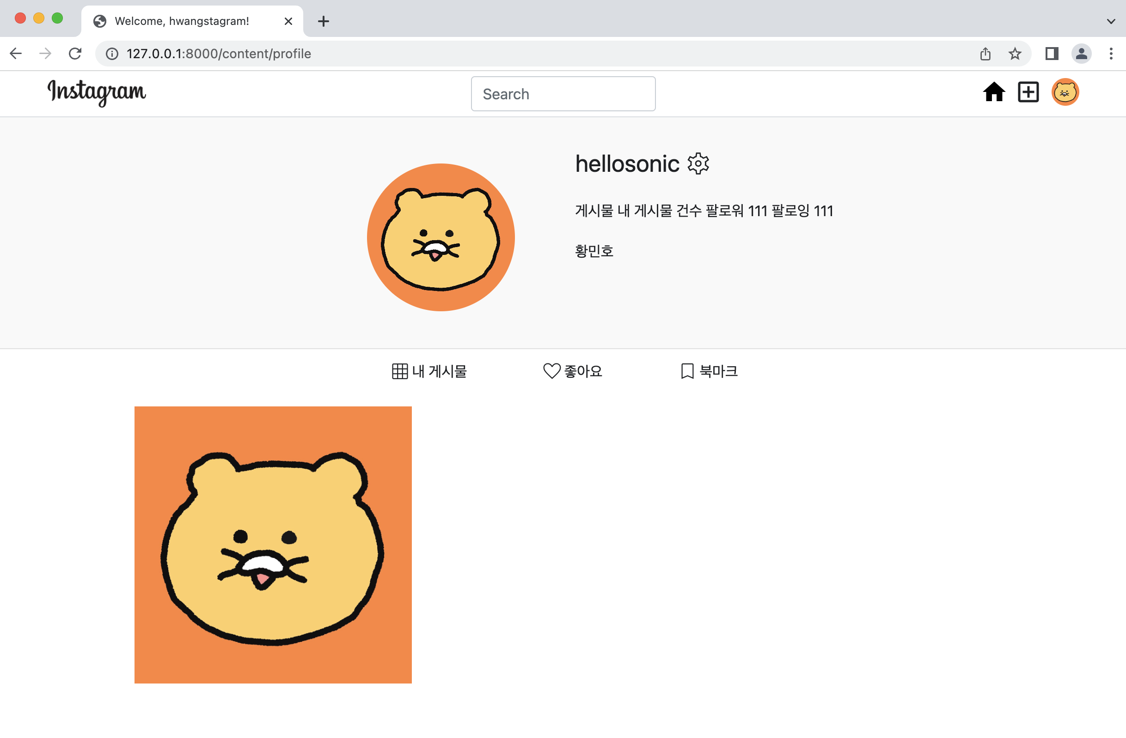This screenshot has width=1126, height=738.
Task: Click the browser reload icon
Action: coord(75,54)
